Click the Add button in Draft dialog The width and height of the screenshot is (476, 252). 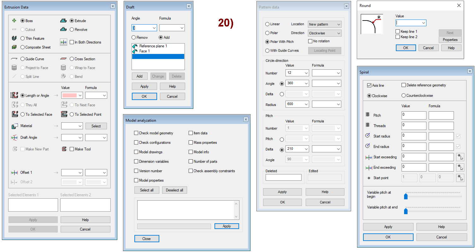[139, 76]
